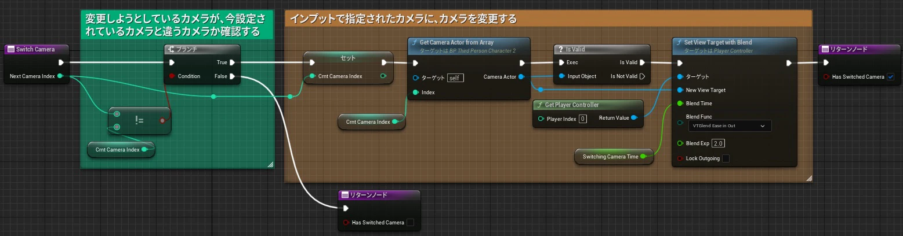Click the ターゲットは BP Third Person Character 2 subtitle

[x=468, y=51]
